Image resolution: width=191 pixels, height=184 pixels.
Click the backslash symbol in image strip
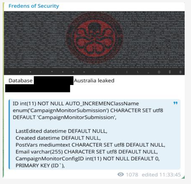tap(138, 72)
